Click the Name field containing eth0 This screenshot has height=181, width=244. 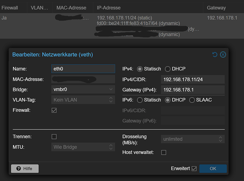83,69
